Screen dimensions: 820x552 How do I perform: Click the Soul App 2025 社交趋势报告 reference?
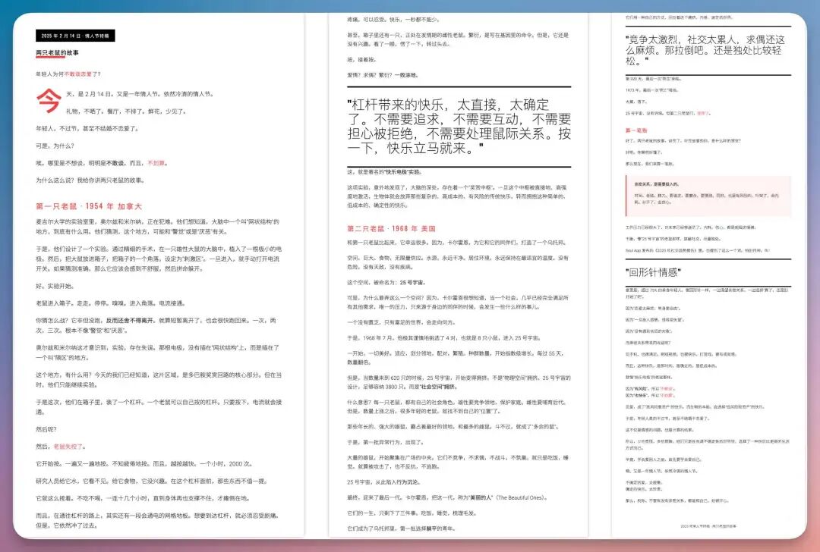[x=661, y=250]
